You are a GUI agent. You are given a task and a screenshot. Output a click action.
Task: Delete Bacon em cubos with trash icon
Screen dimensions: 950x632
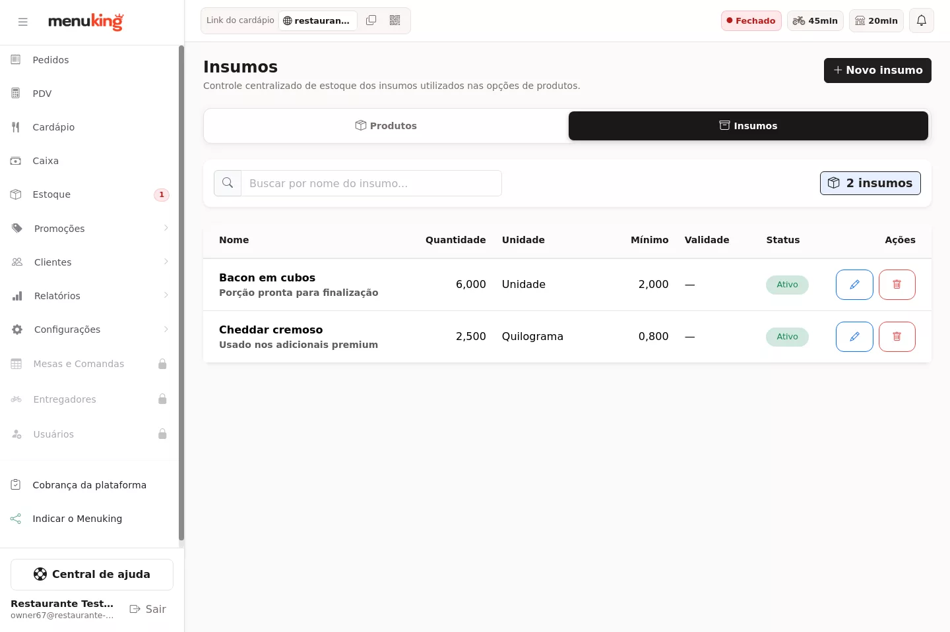[897, 285]
